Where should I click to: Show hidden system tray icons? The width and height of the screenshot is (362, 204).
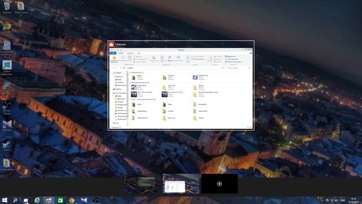click(322, 200)
